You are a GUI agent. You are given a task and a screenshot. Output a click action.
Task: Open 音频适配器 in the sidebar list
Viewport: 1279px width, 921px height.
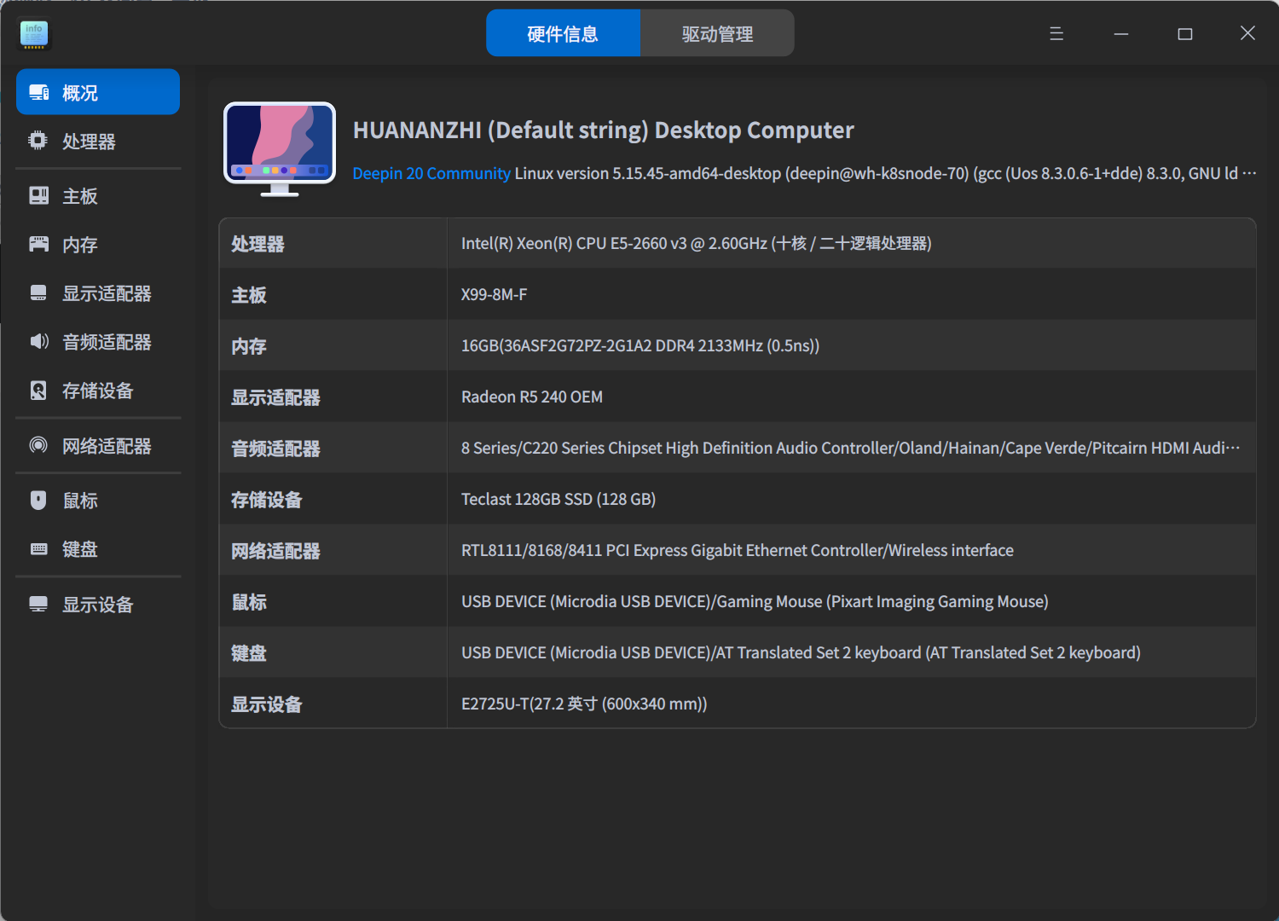point(98,341)
